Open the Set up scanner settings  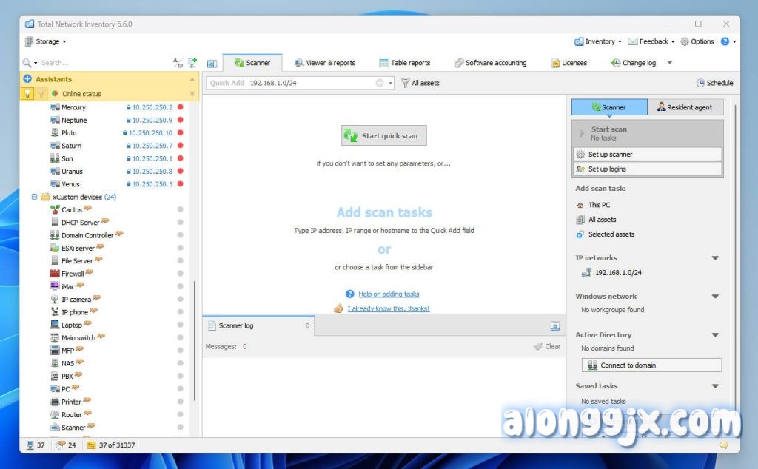tap(610, 155)
